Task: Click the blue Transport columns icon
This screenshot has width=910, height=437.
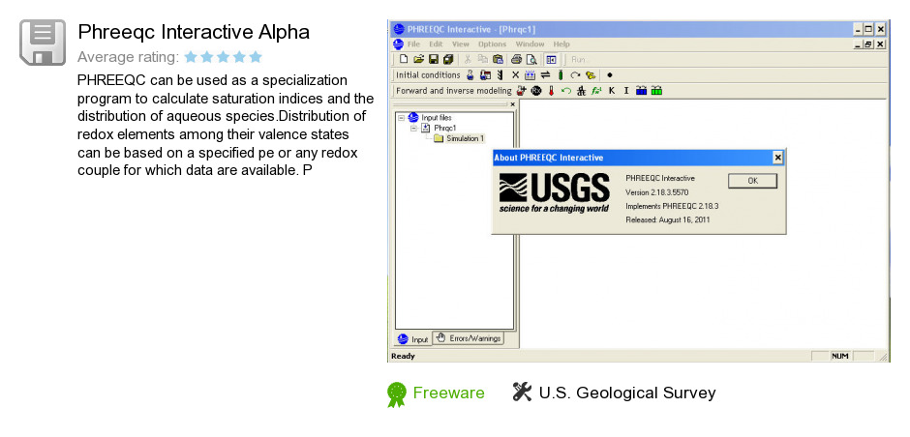Action: pyautogui.click(x=641, y=91)
